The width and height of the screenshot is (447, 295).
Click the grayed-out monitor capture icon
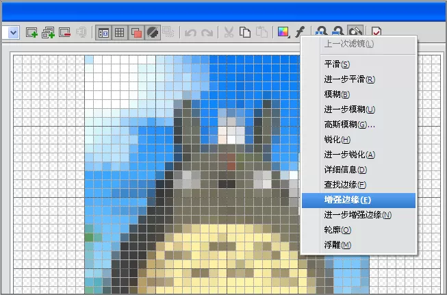click(x=81, y=32)
